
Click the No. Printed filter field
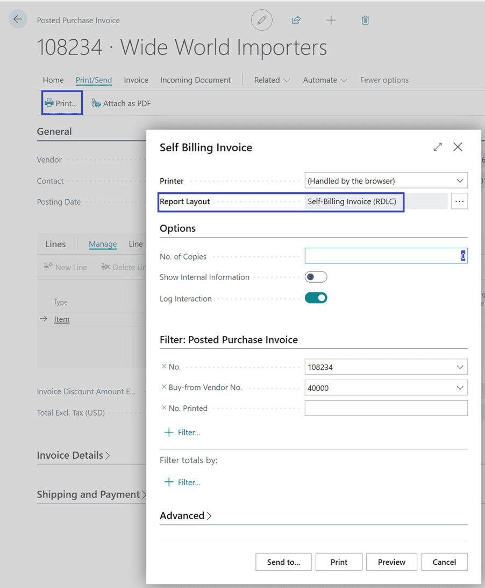(x=386, y=408)
